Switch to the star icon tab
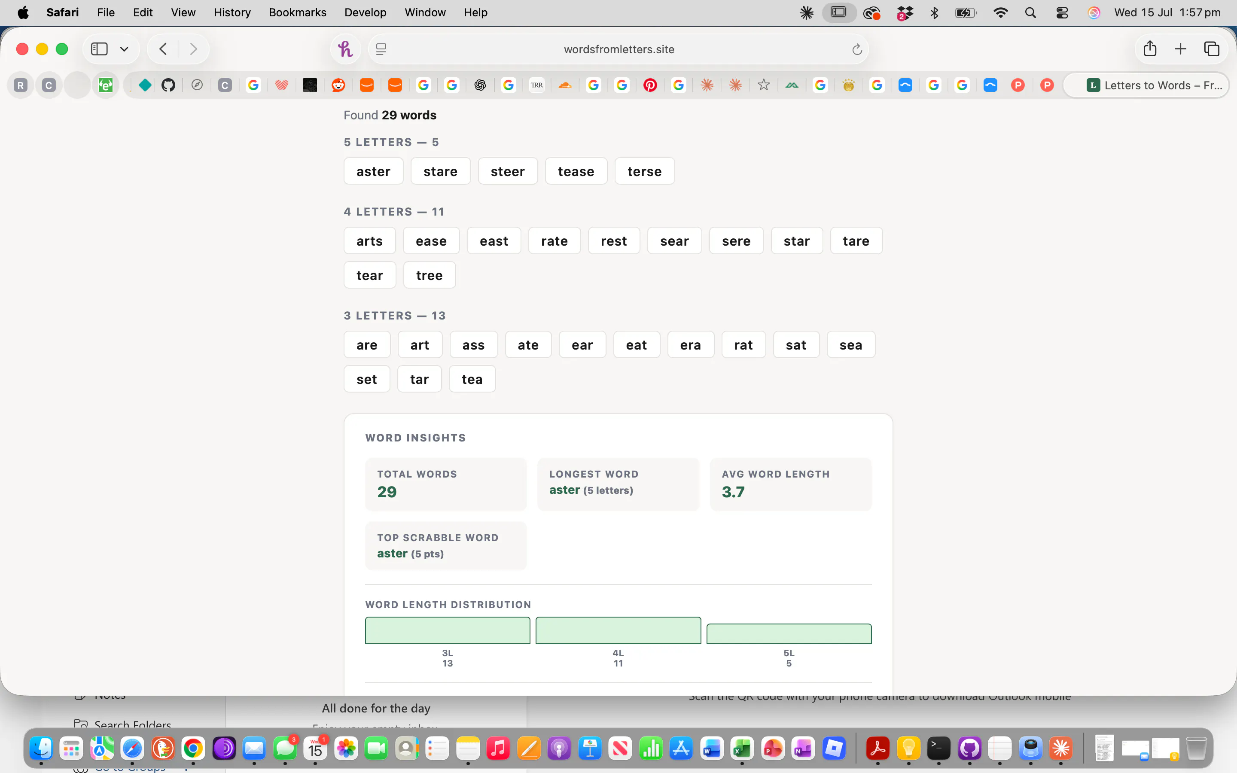The width and height of the screenshot is (1237, 773). pos(764,85)
